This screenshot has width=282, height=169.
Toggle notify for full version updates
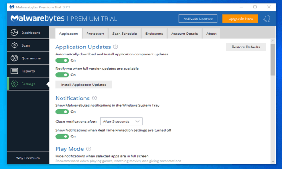click(x=62, y=75)
